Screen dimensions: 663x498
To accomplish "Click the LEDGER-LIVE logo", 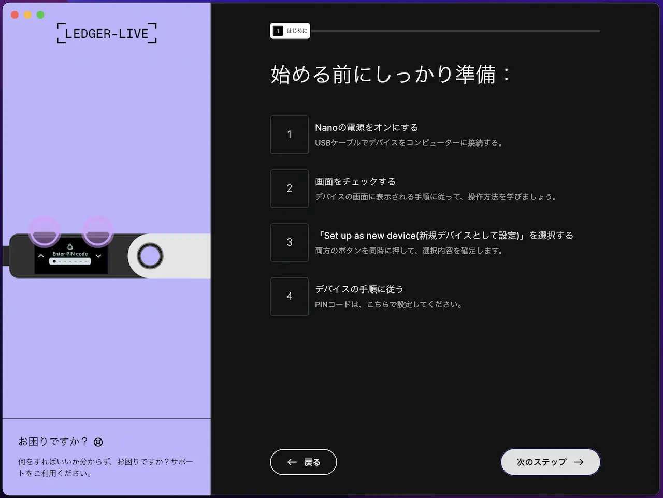I will click(x=107, y=34).
